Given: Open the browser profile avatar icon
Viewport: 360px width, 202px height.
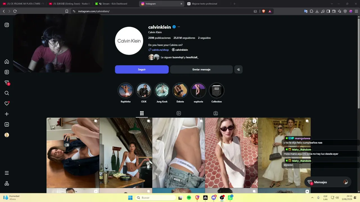Looking at the screenshot, I should pos(351,11).
